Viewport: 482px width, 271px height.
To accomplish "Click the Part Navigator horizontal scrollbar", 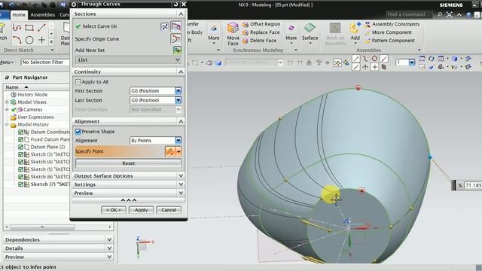I will (x=42, y=227).
